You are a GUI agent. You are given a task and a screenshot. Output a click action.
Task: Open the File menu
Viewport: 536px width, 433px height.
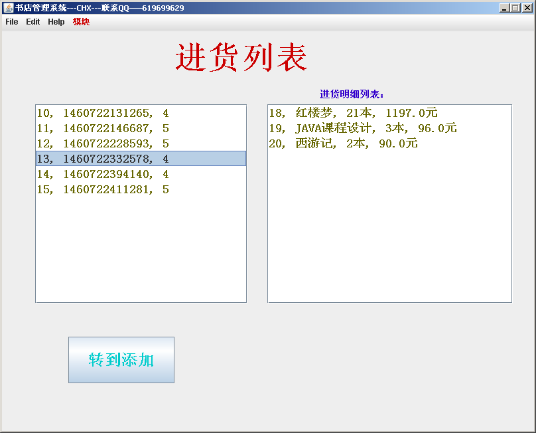[12, 22]
